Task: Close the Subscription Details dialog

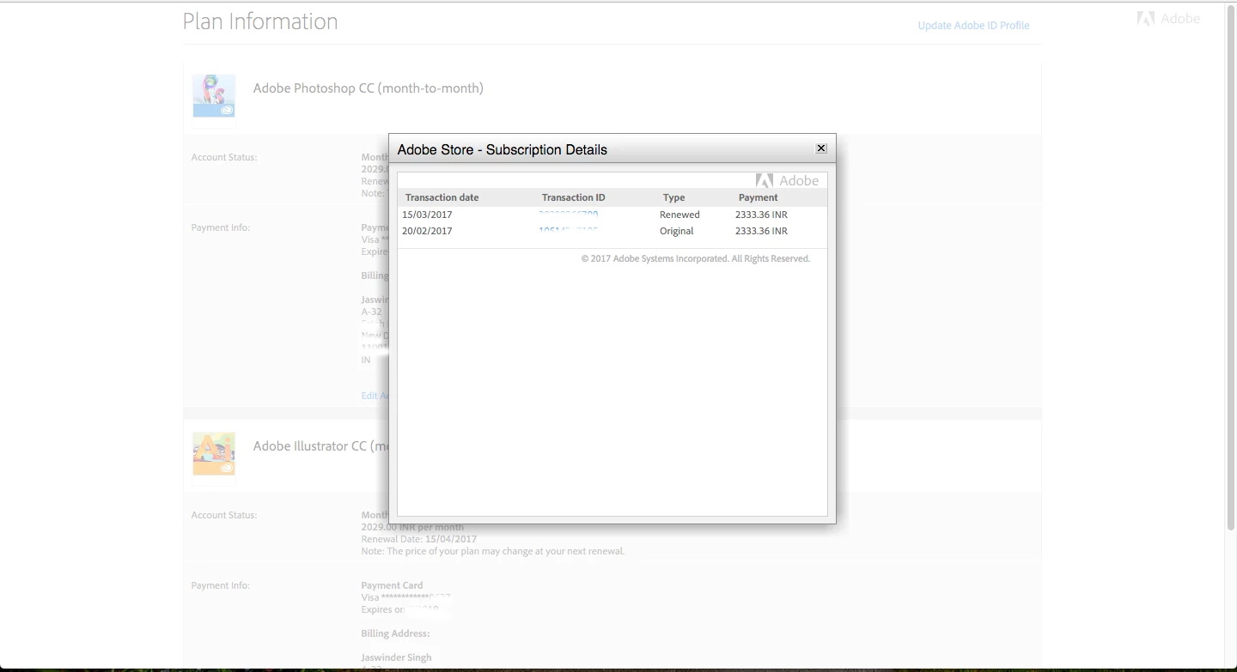Action: (x=821, y=148)
